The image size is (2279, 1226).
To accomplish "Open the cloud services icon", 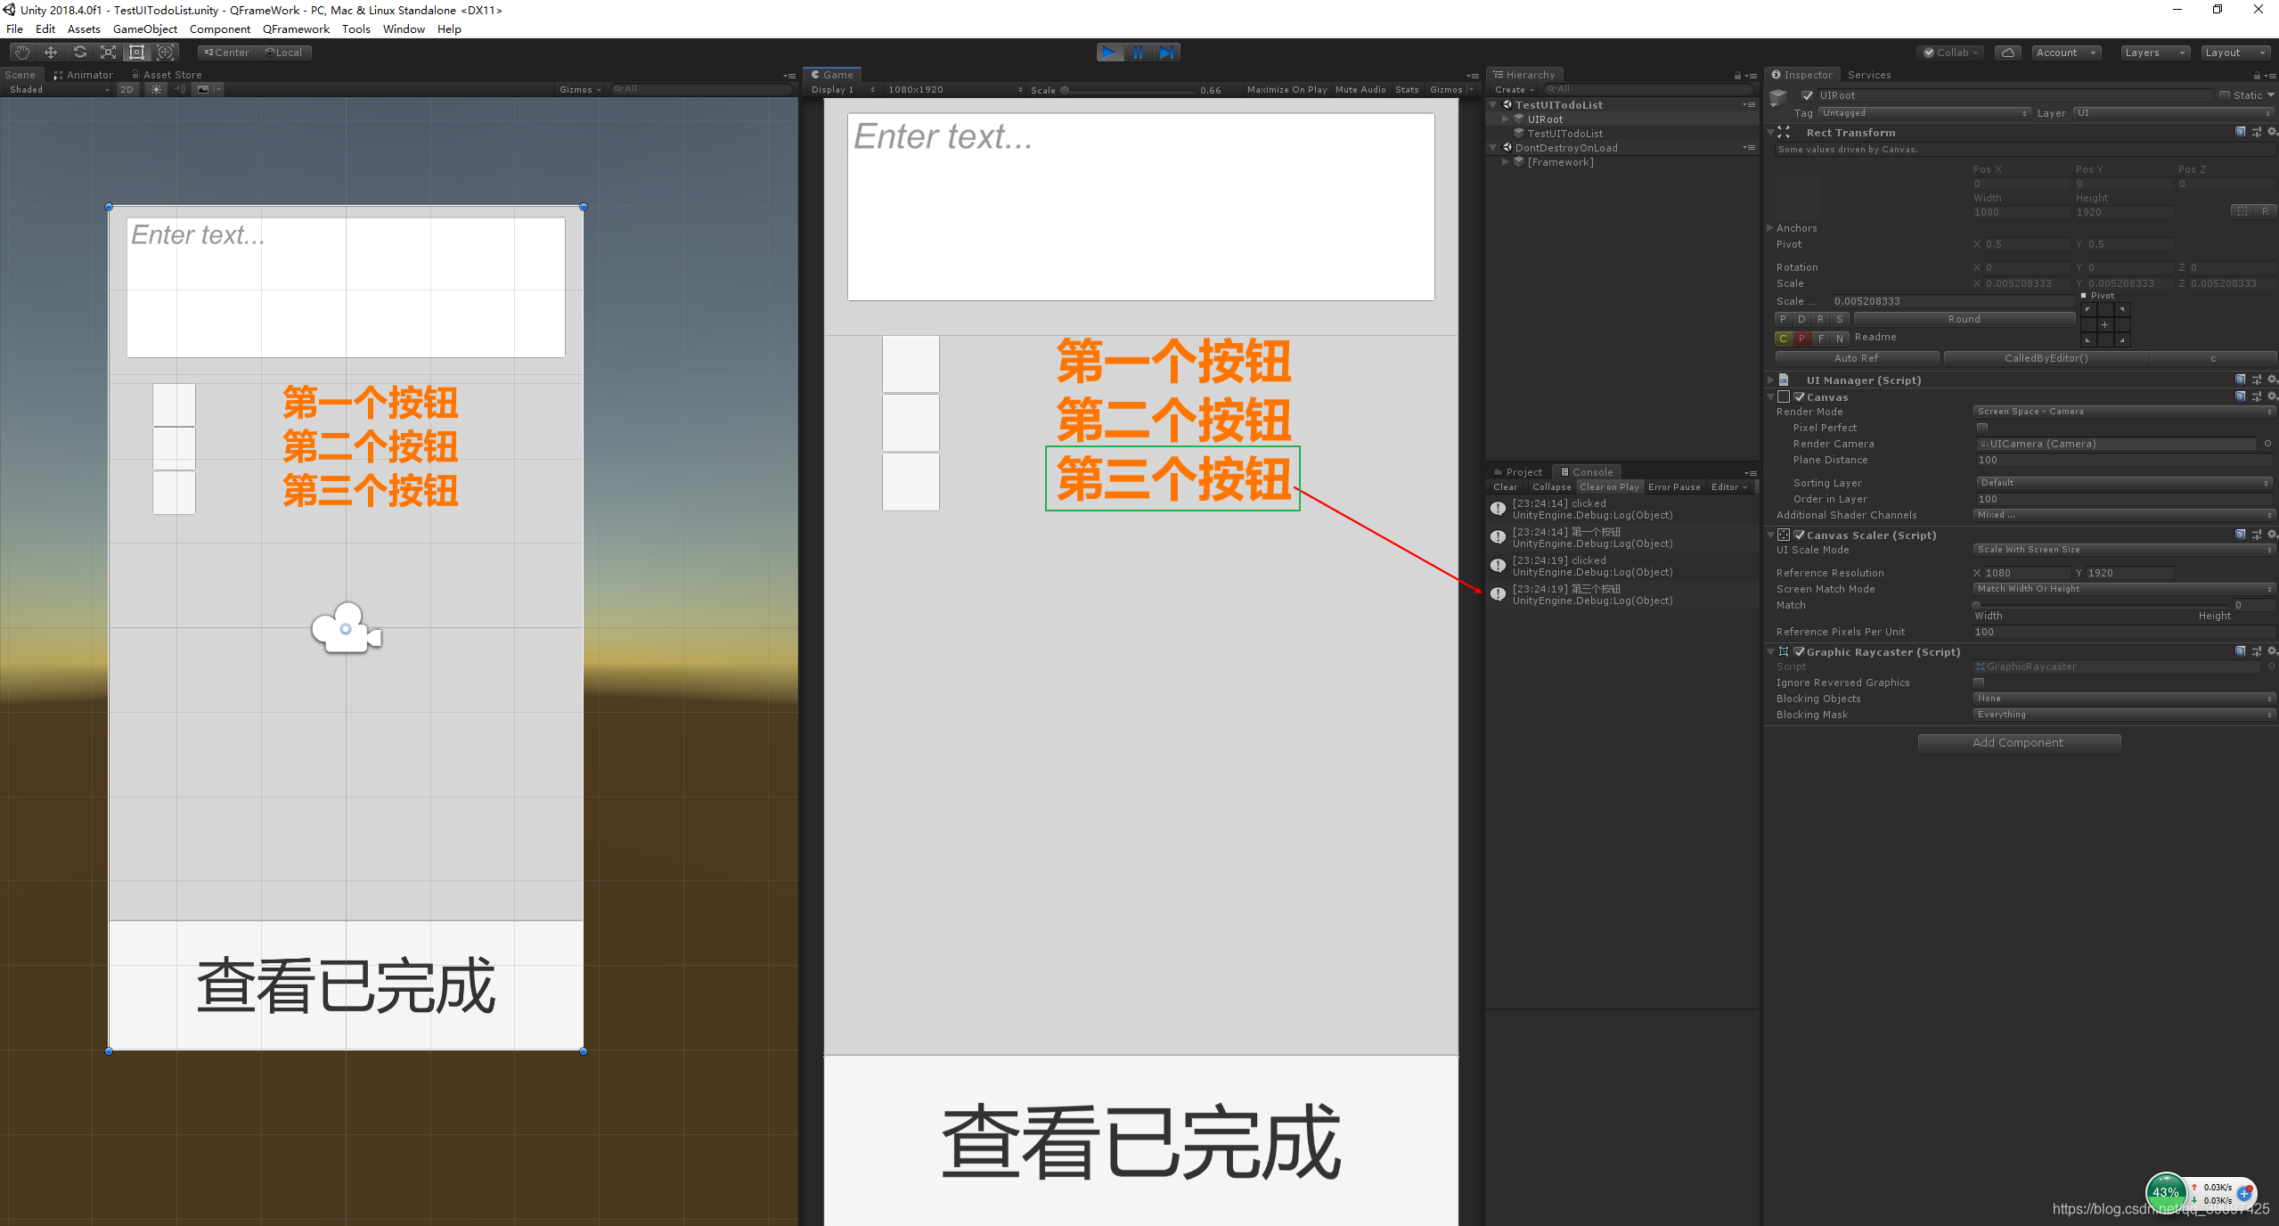I will coord(2007,53).
